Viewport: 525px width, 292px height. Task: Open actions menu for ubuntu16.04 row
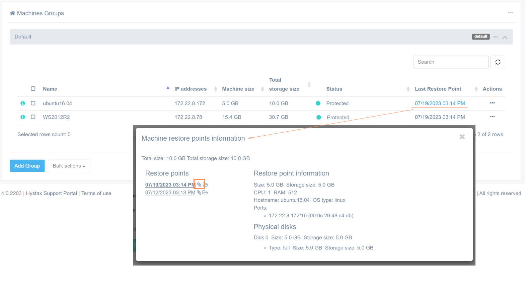492,103
